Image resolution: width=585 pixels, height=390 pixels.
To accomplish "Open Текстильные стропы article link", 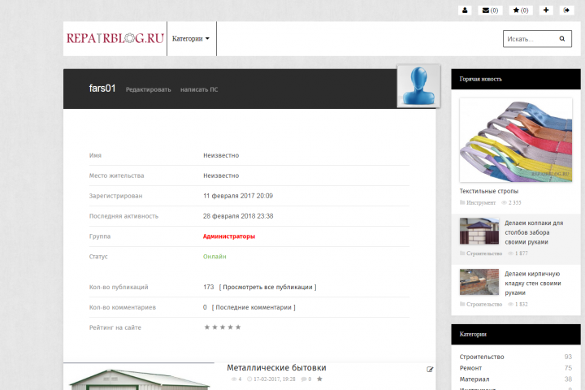I will click(x=489, y=191).
